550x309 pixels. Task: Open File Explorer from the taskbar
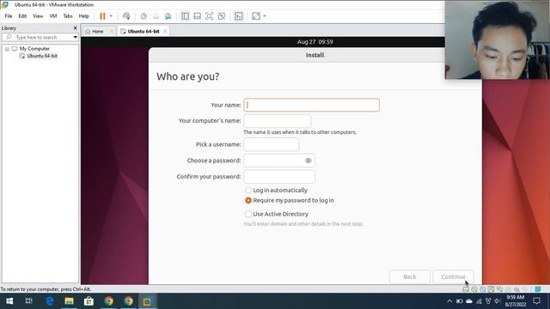tap(69, 301)
